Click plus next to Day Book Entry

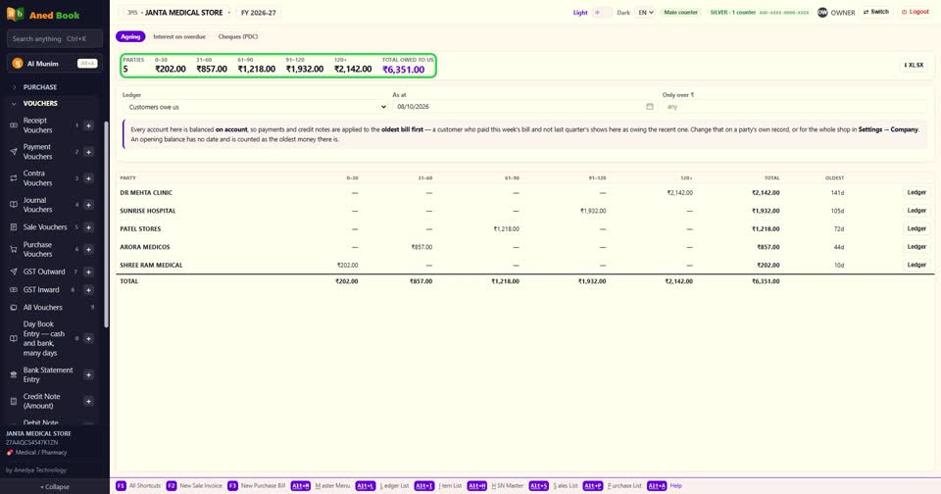click(88, 338)
